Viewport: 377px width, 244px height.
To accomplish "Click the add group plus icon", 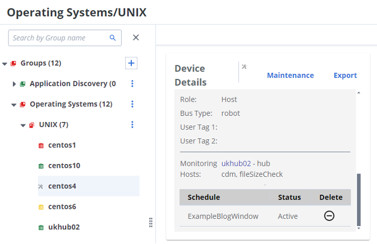I will tap(131, 63).
